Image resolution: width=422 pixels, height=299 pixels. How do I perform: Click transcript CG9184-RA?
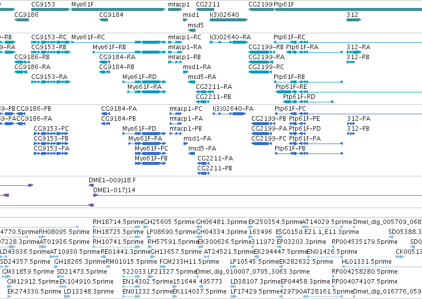[x=105, y=62]
